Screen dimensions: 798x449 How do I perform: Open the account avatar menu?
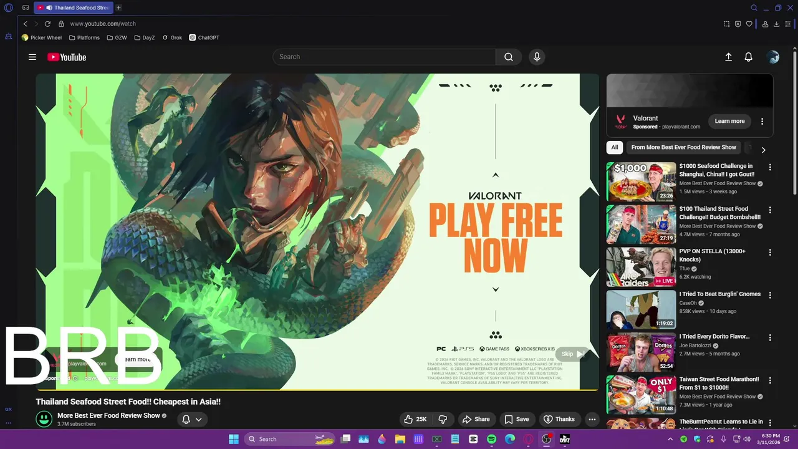[x=773, y=57]
